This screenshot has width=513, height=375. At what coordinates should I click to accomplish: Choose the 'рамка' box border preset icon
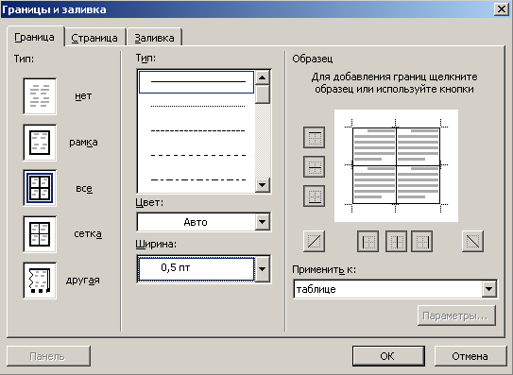[40, 143]
